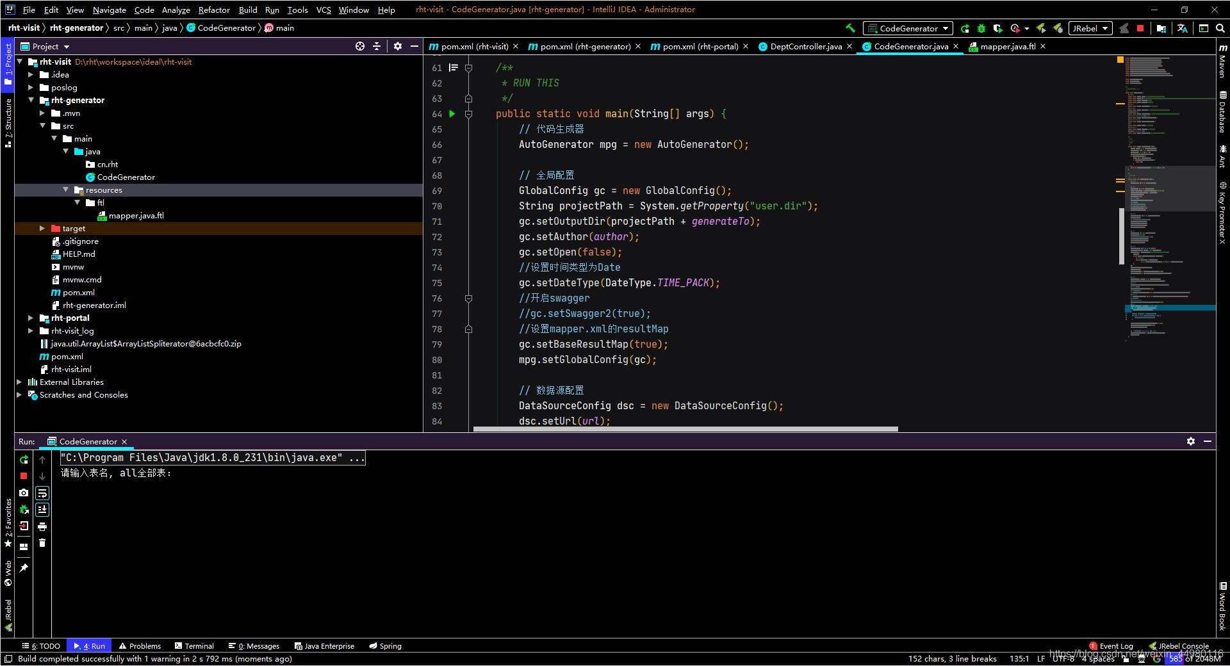Toggle soft-wrap in the console
This screenshot has width=1230, height=666.
pyautogui.click(x=42, y=493)
